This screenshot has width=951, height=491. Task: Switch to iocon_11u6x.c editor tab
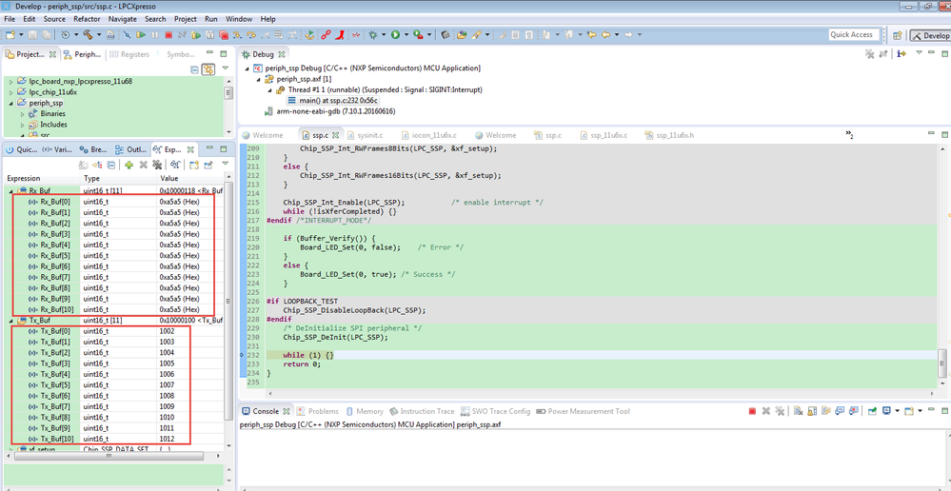pyautogui.click(x=427, y=135)
